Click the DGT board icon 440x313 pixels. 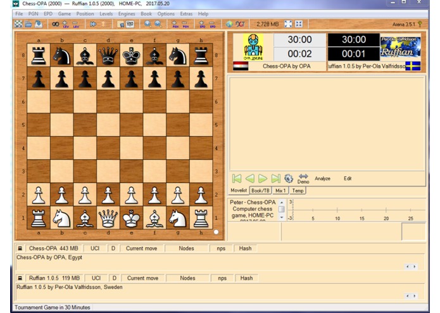[x=240, y=24]
